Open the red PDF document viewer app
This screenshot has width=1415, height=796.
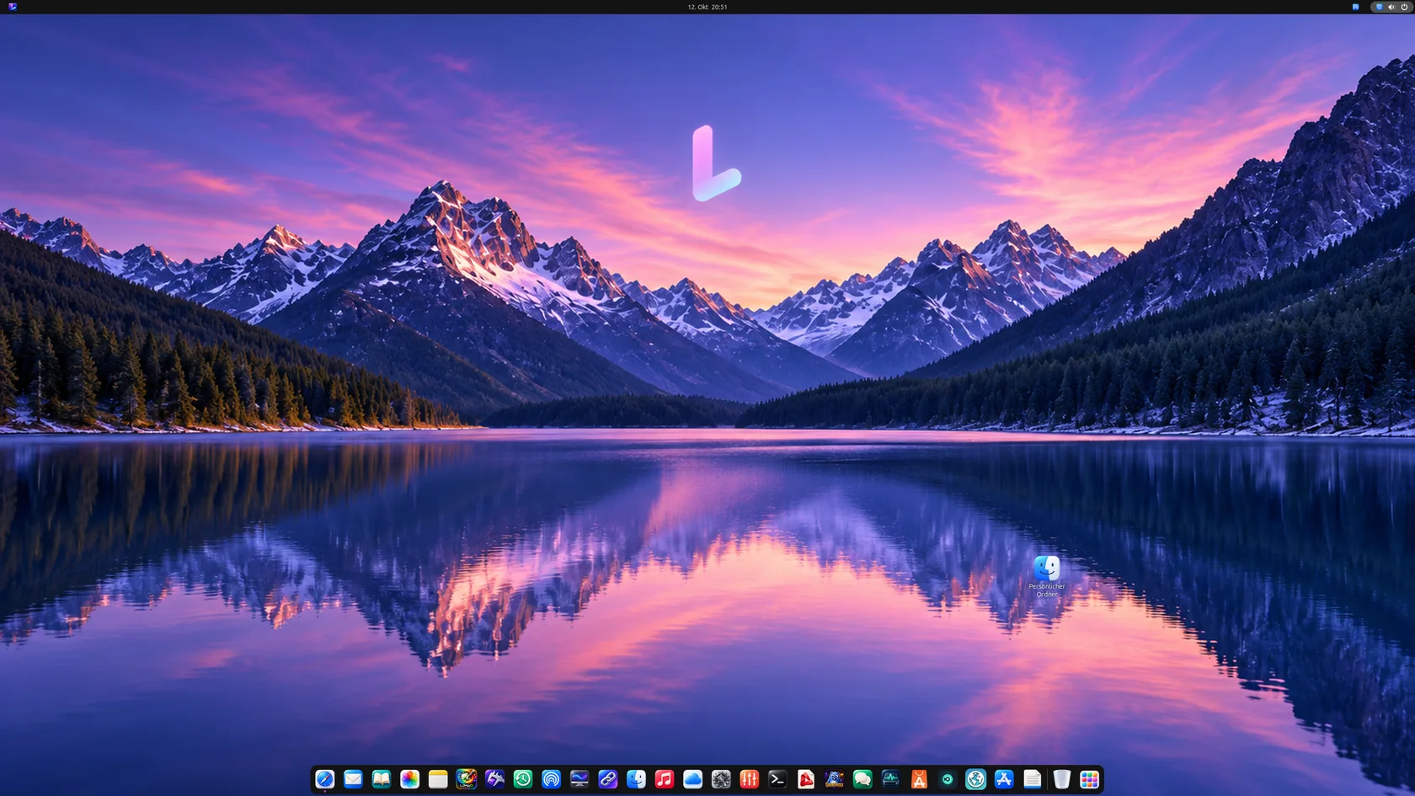point(806,779)
